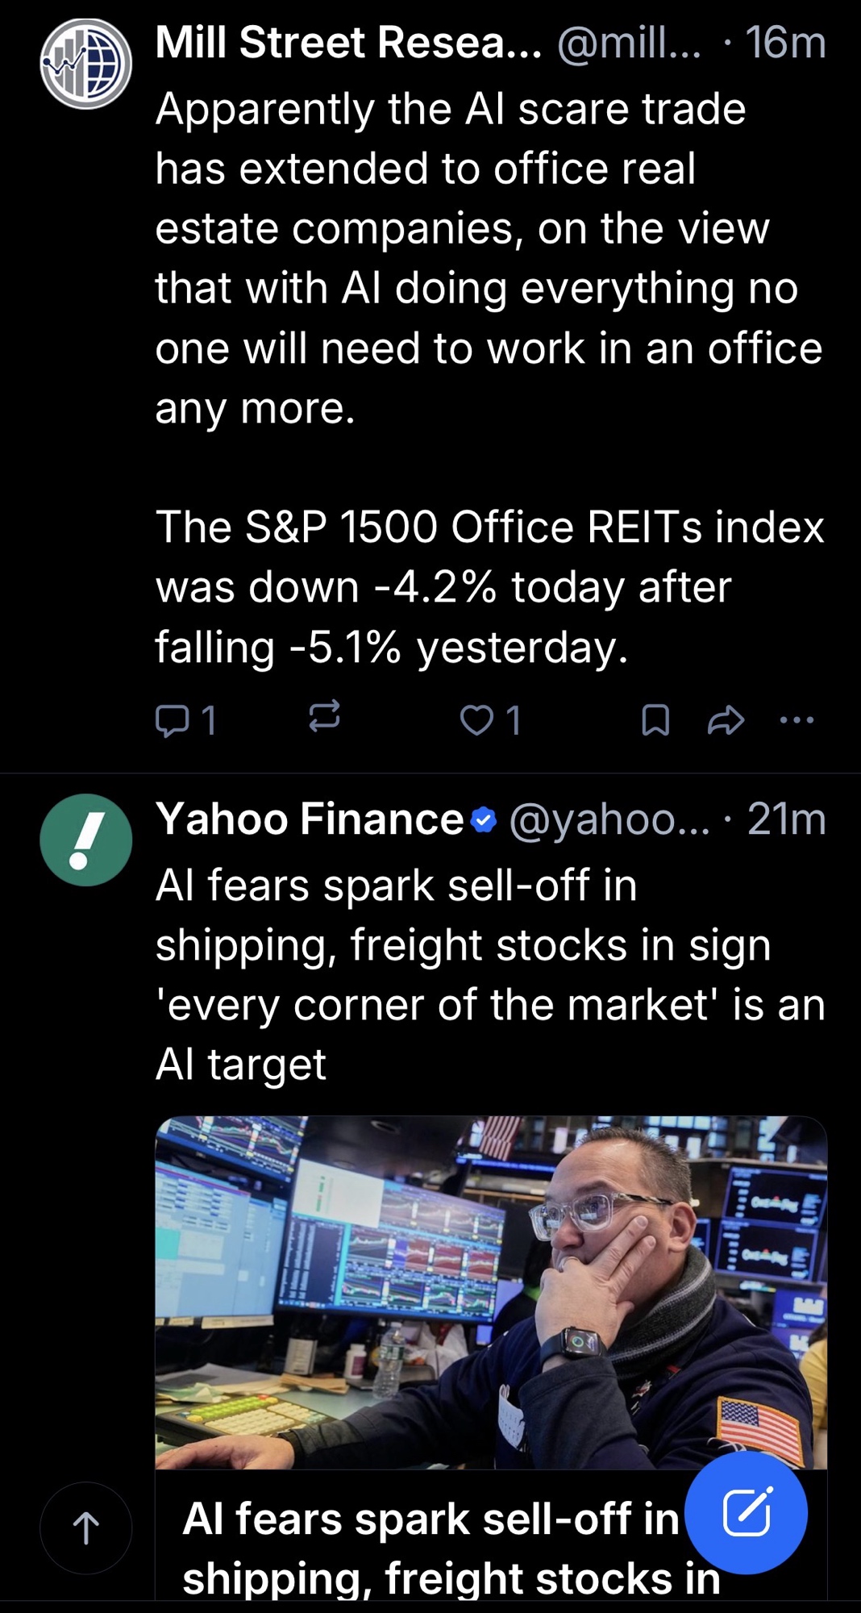Tap the @mill handle text
The width and height of the screenshot is (861, 1613).
(629, 42)
